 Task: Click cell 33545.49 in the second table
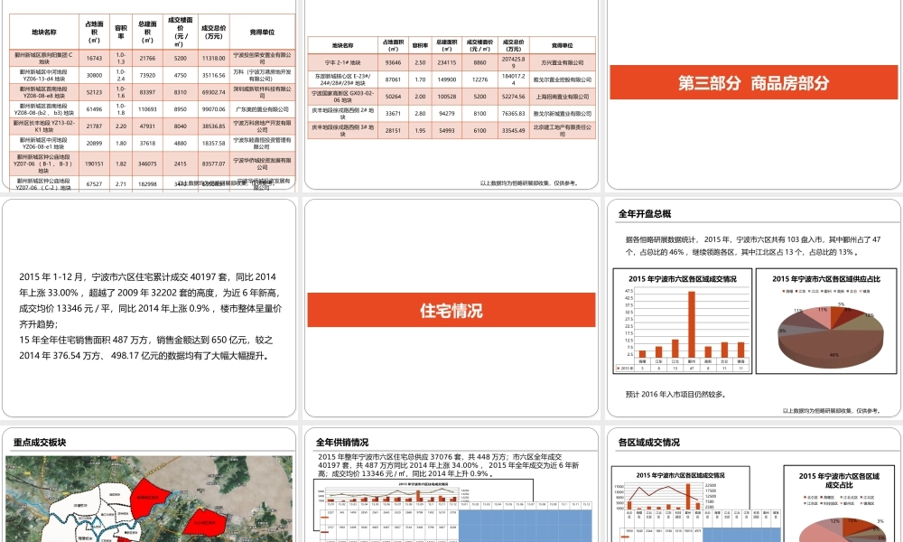click(513, 130)
